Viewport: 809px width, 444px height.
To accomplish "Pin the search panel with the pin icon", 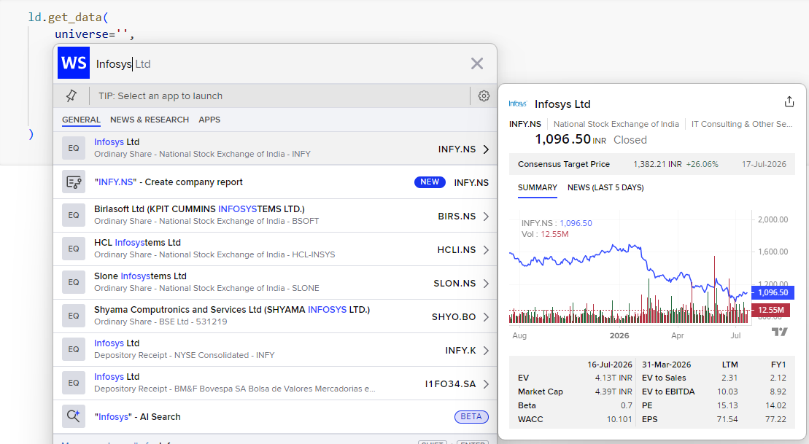I will point(71,96).
